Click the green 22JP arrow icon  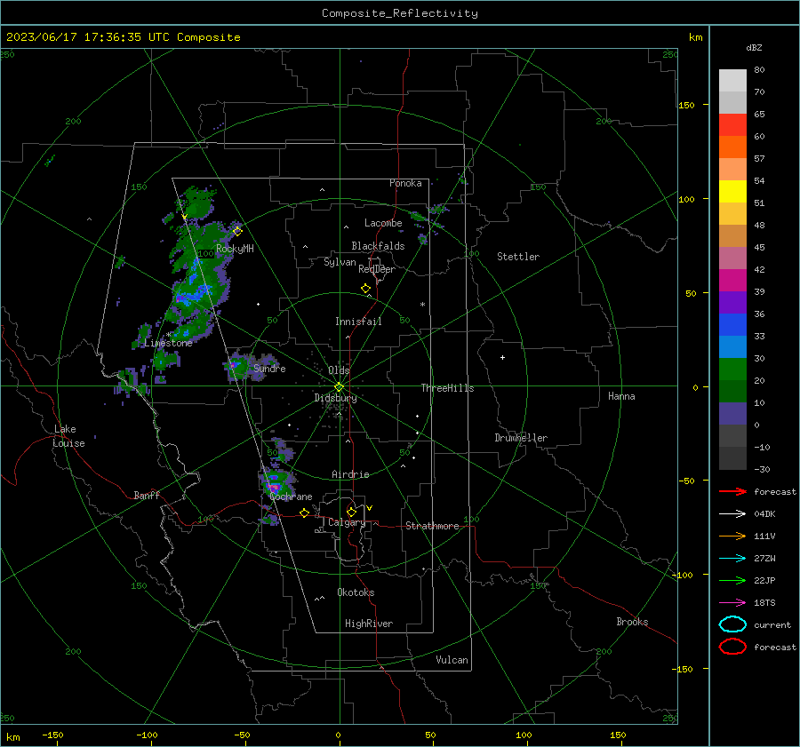point(732,580)
